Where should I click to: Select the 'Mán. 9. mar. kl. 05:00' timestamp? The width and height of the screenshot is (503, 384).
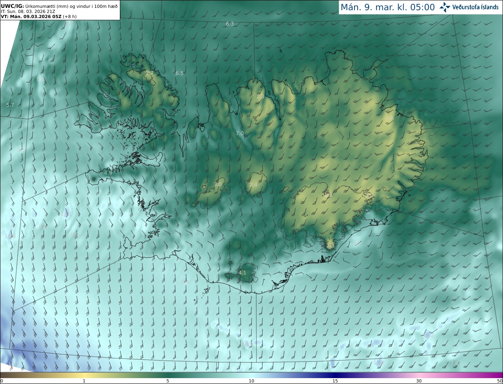[x=387, y=7]
